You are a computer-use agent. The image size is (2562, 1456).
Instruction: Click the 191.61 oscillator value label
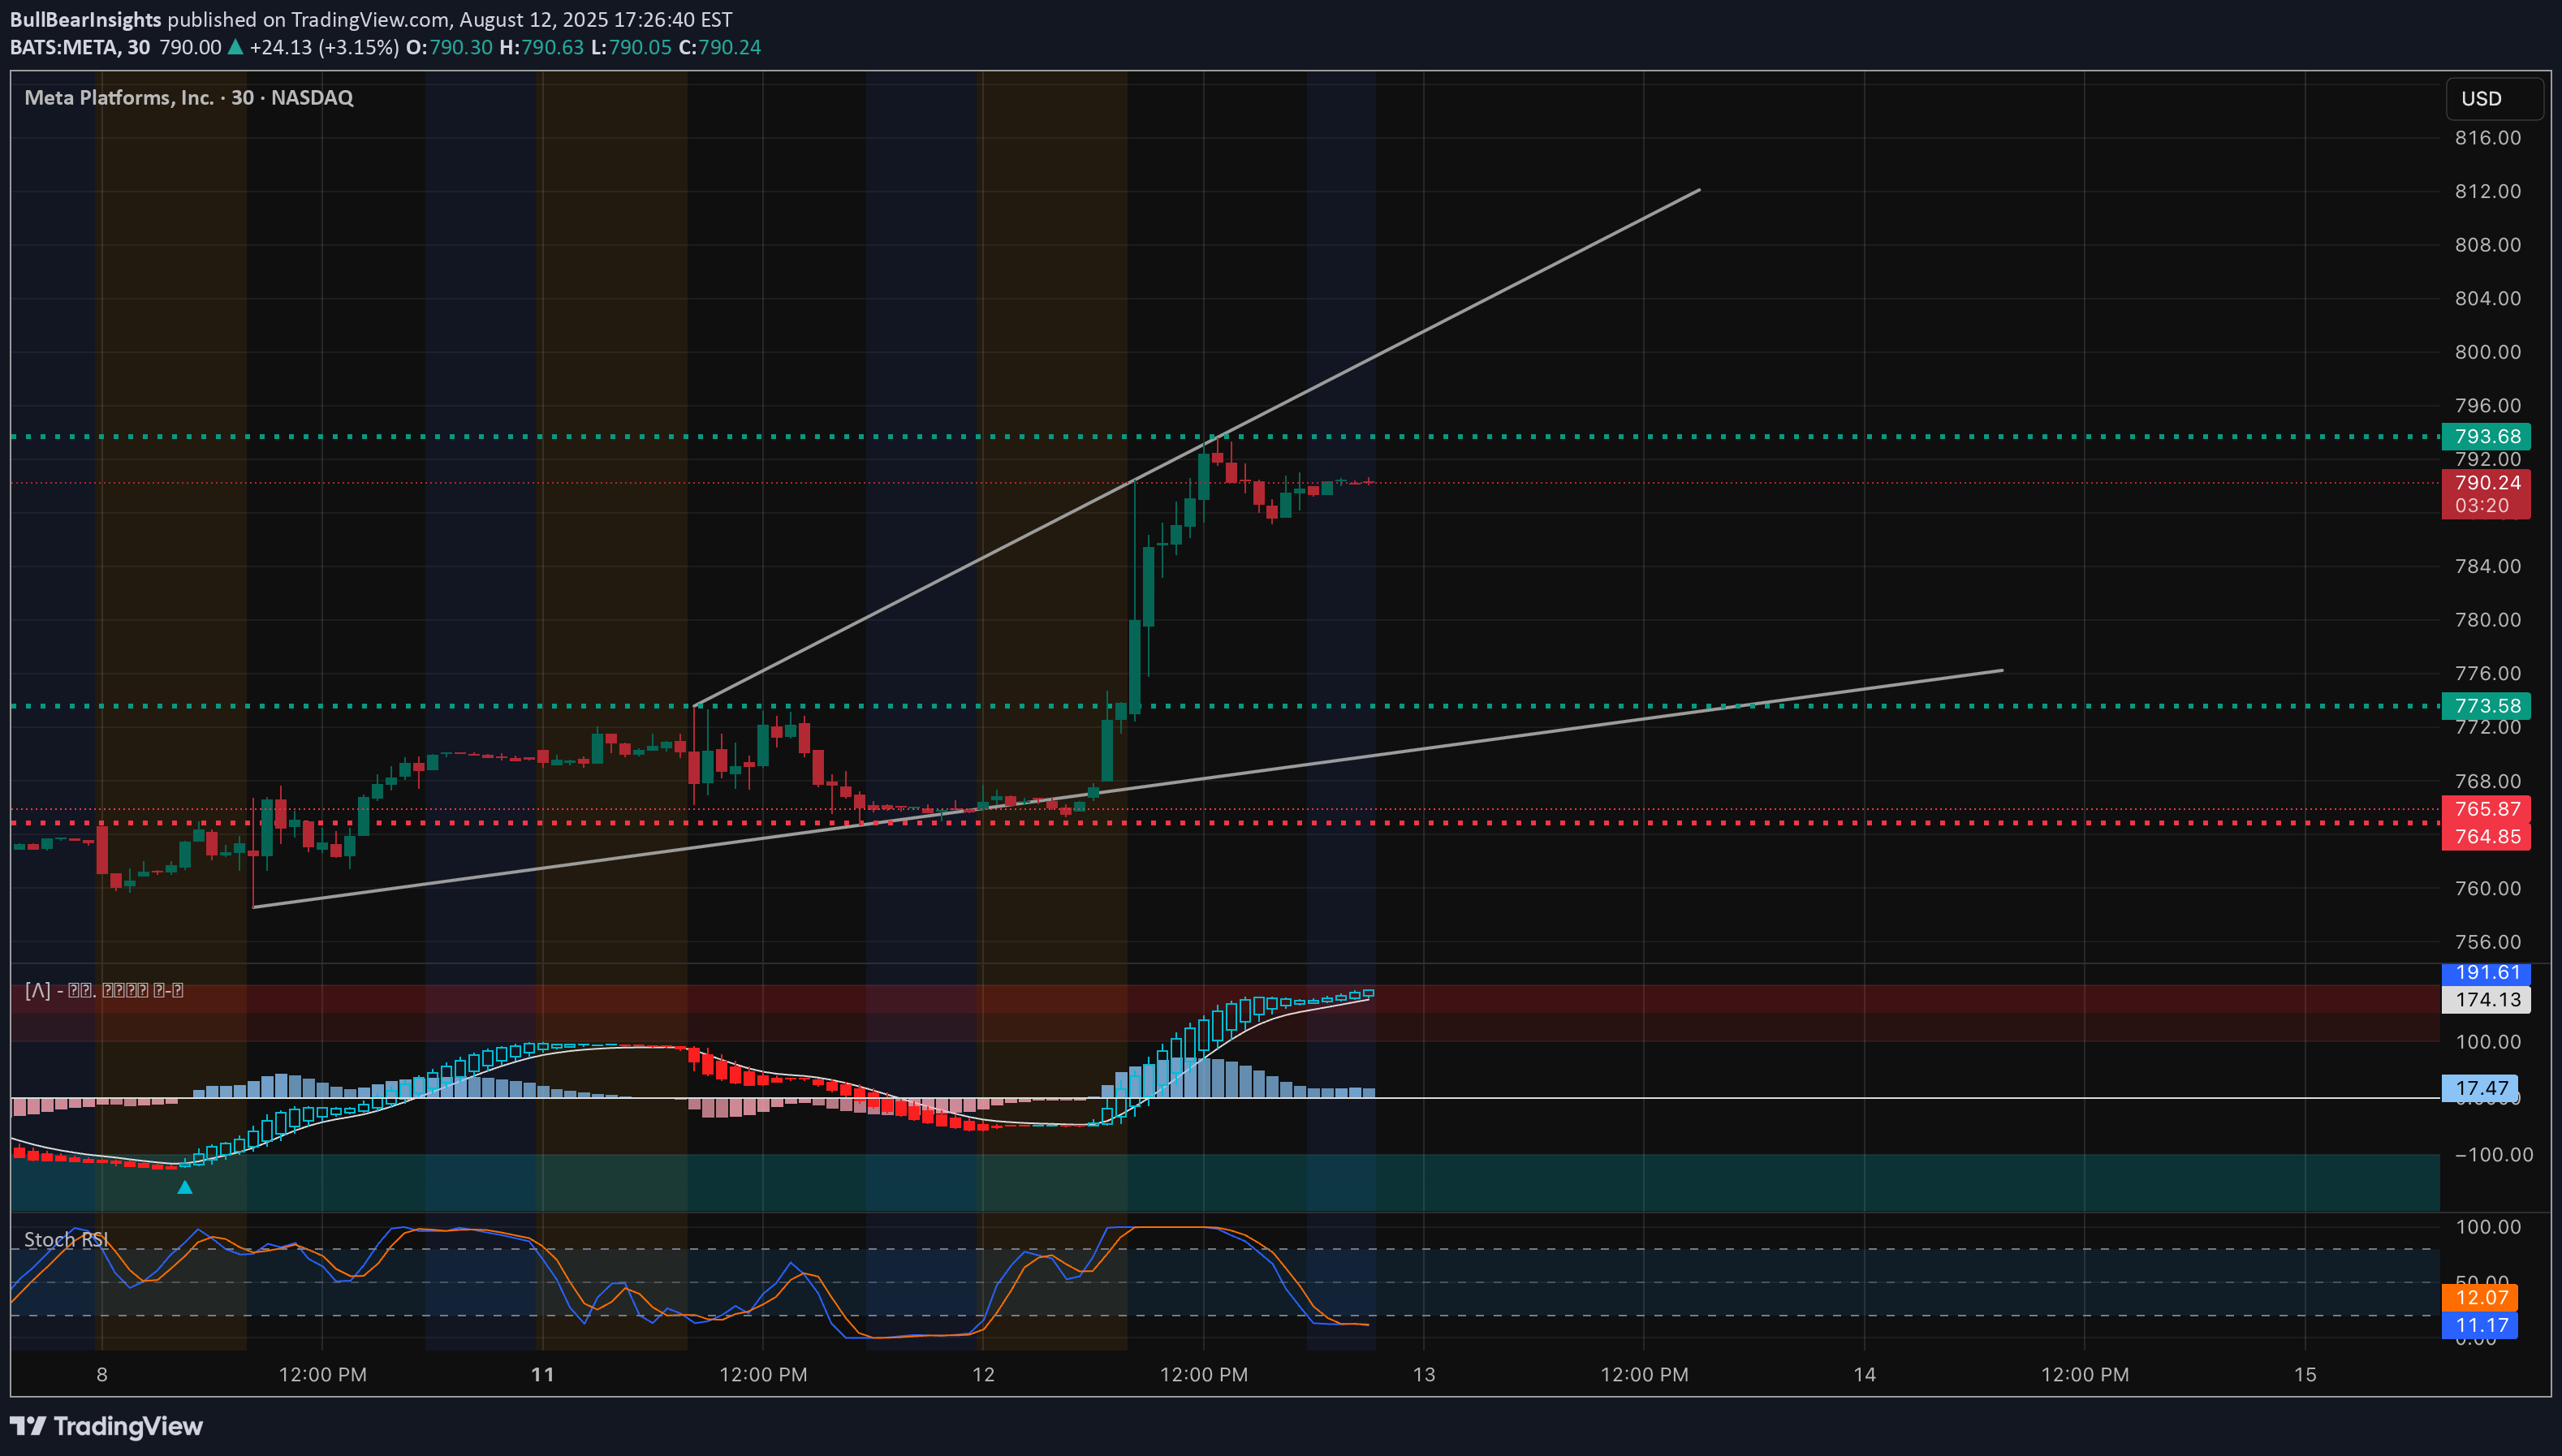[2486, 973]
